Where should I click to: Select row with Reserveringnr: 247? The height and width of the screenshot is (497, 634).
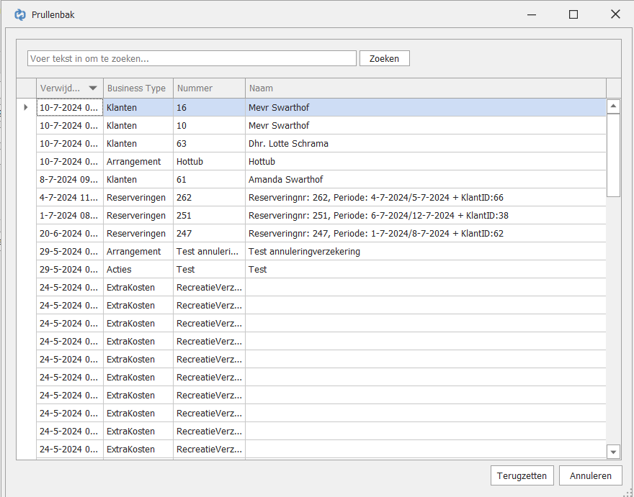pos(321,233)
